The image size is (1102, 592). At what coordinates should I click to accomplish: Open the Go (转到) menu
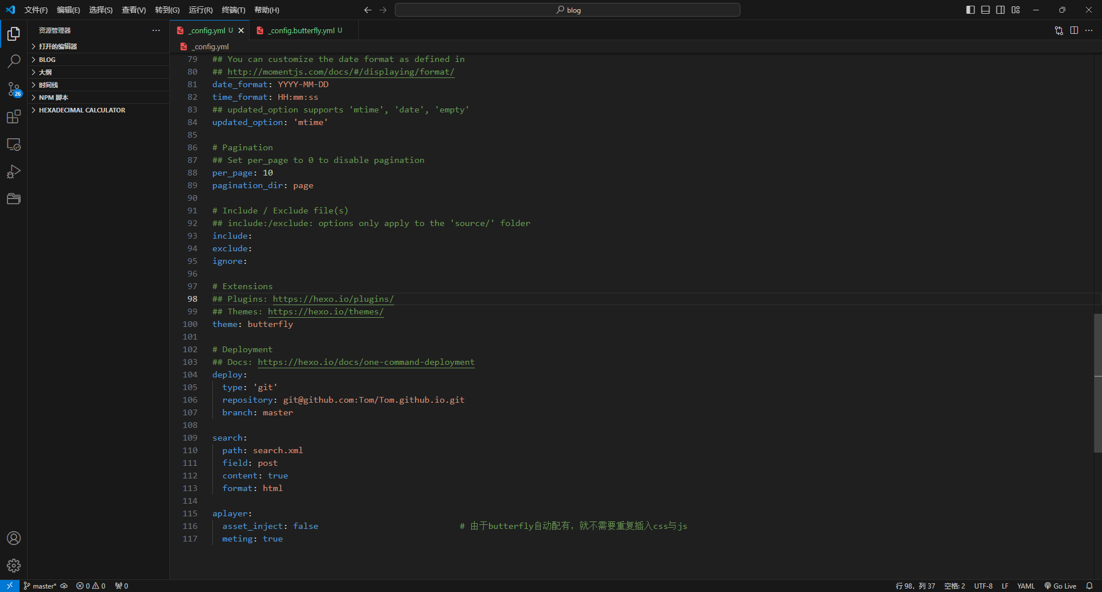point(167,10)
